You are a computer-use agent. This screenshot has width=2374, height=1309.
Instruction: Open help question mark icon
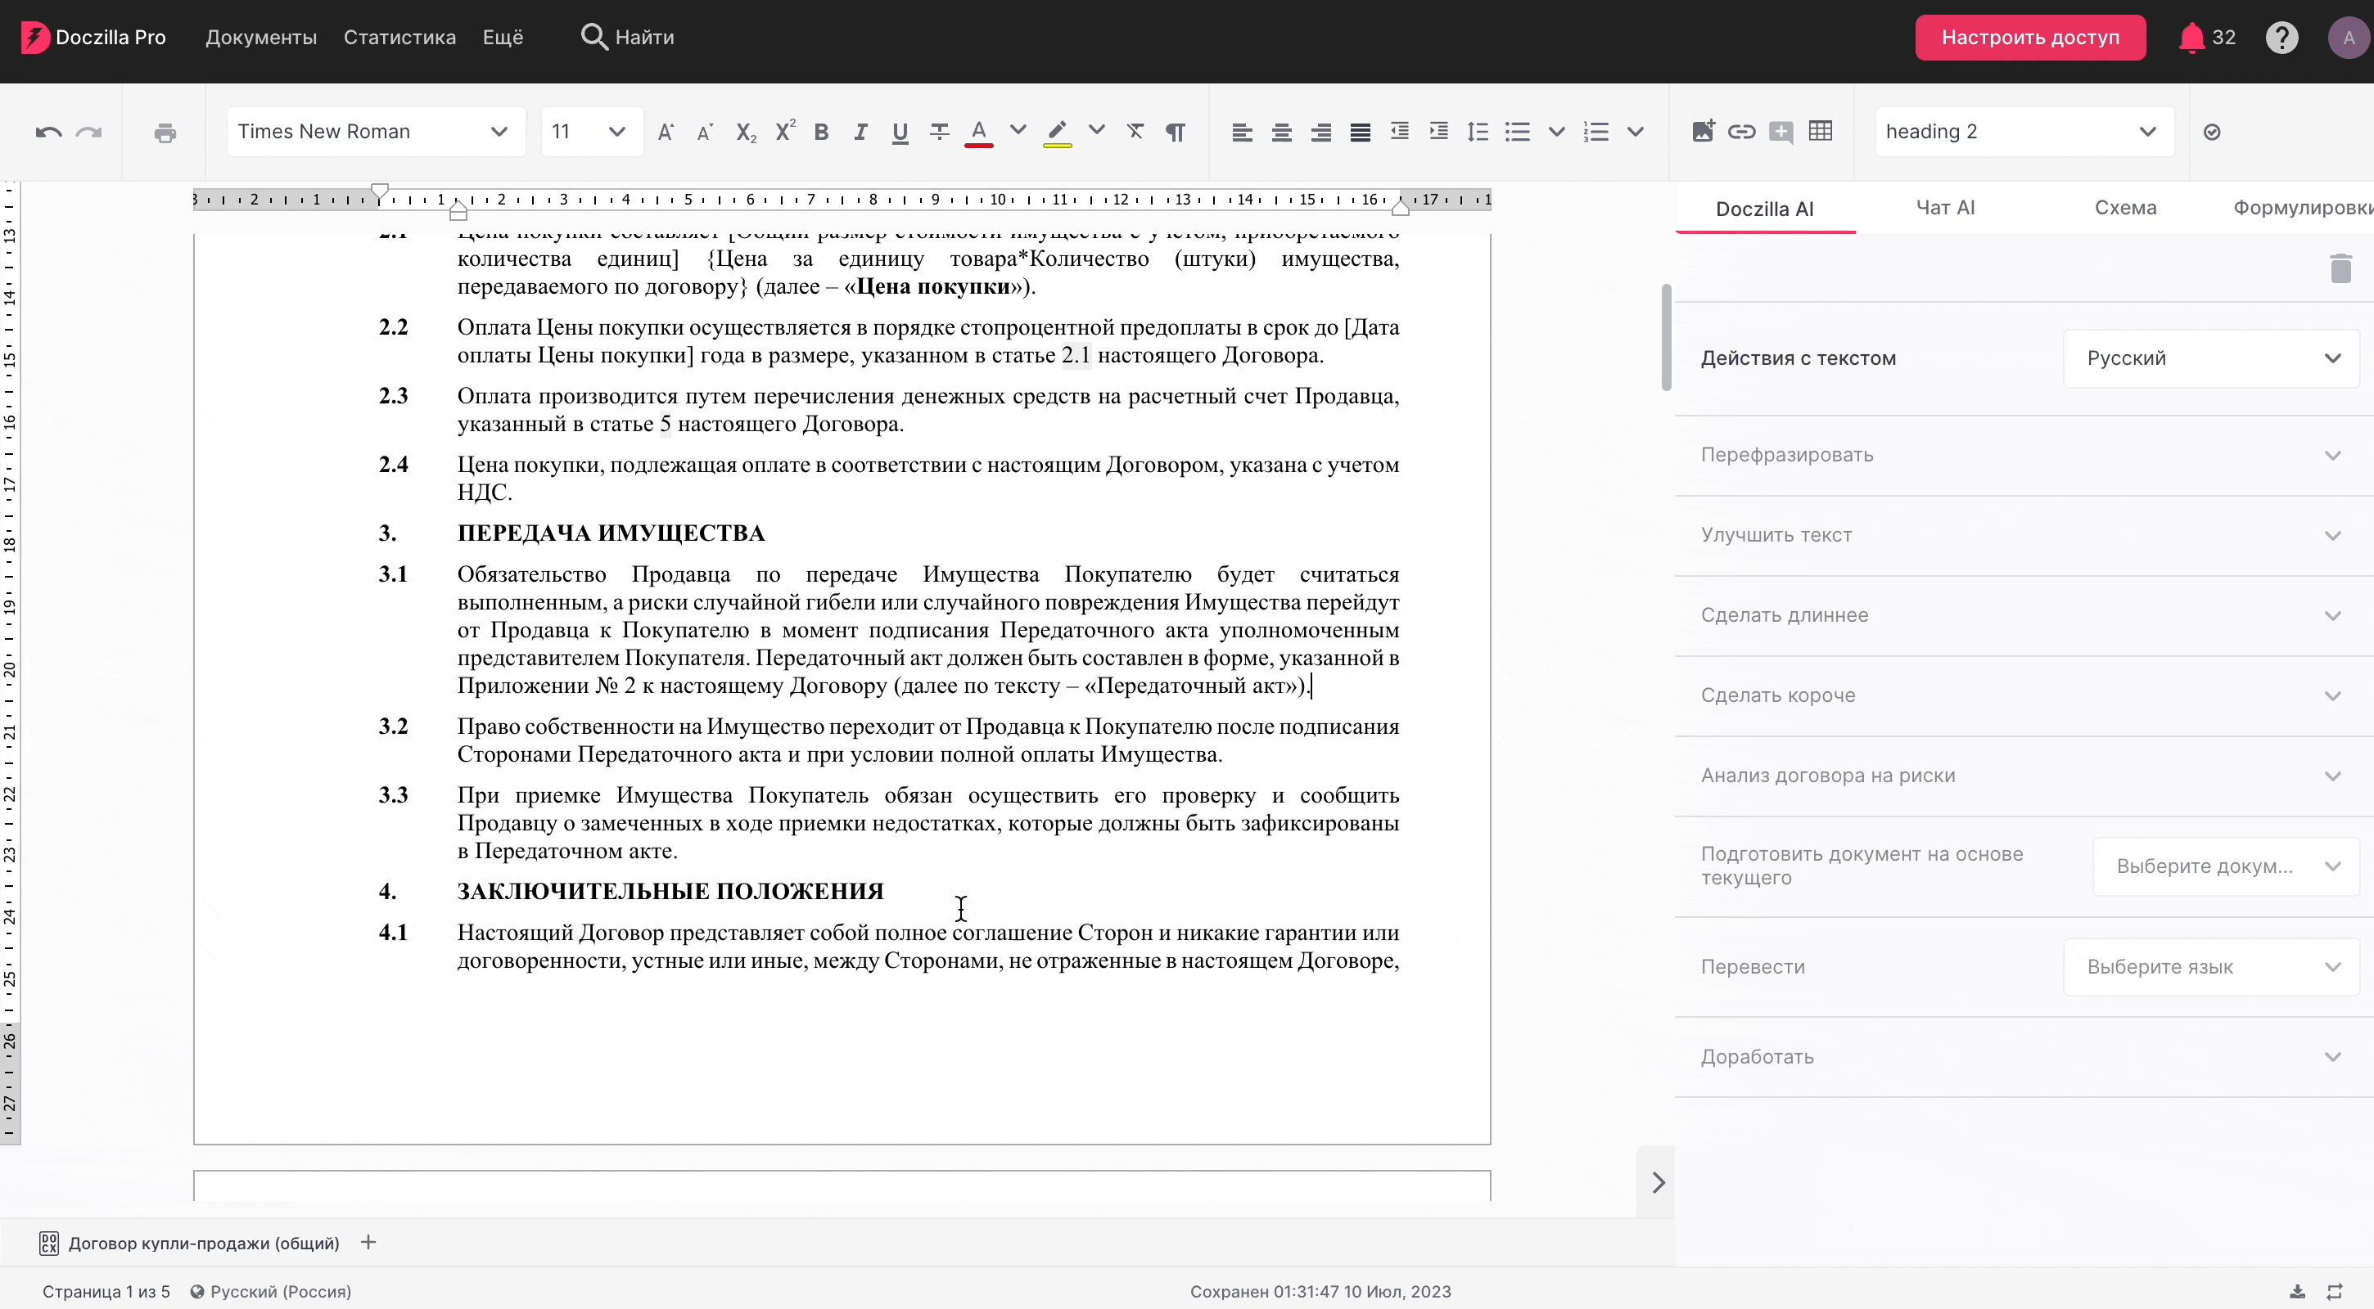point(2281,38)
